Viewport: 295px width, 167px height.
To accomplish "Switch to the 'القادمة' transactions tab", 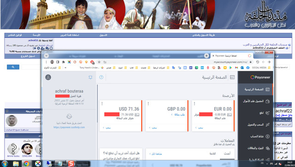I will 212,154.
